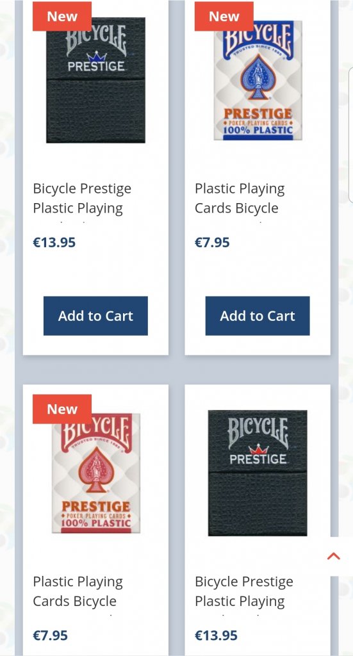Open the black Prestige deck image with the red crown
This screenshot has height=656, width=353.
(258, 473)
